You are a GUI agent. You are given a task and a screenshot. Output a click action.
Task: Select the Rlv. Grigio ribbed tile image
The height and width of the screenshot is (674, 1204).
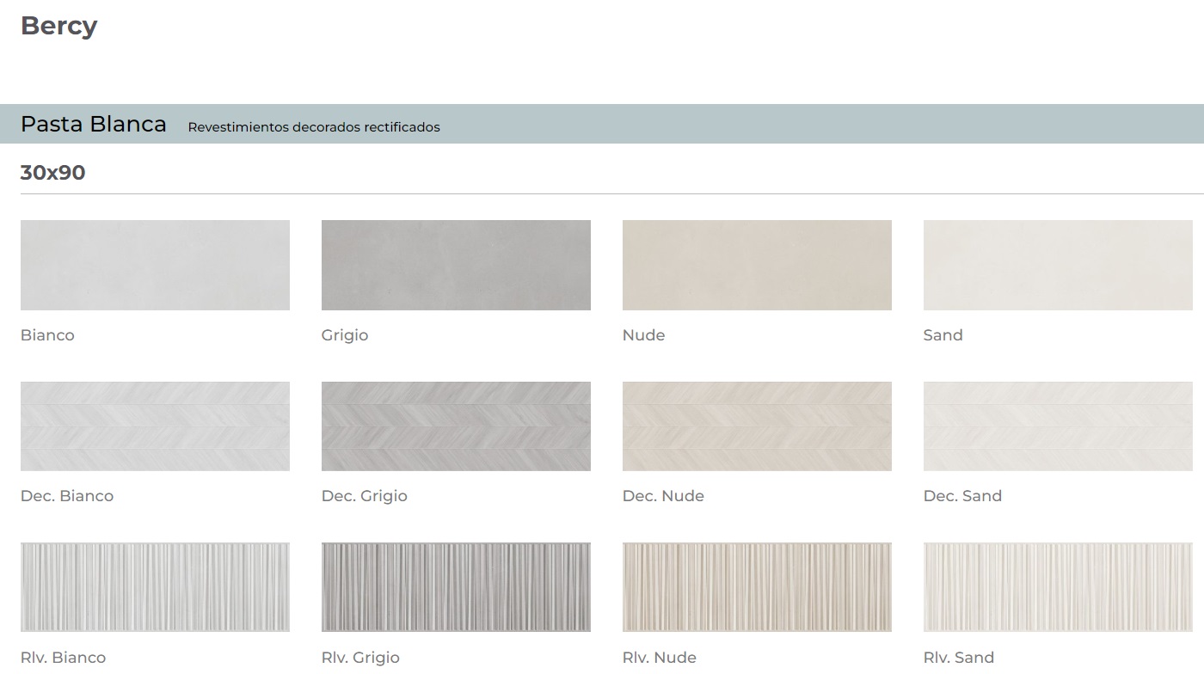[456, 587]
